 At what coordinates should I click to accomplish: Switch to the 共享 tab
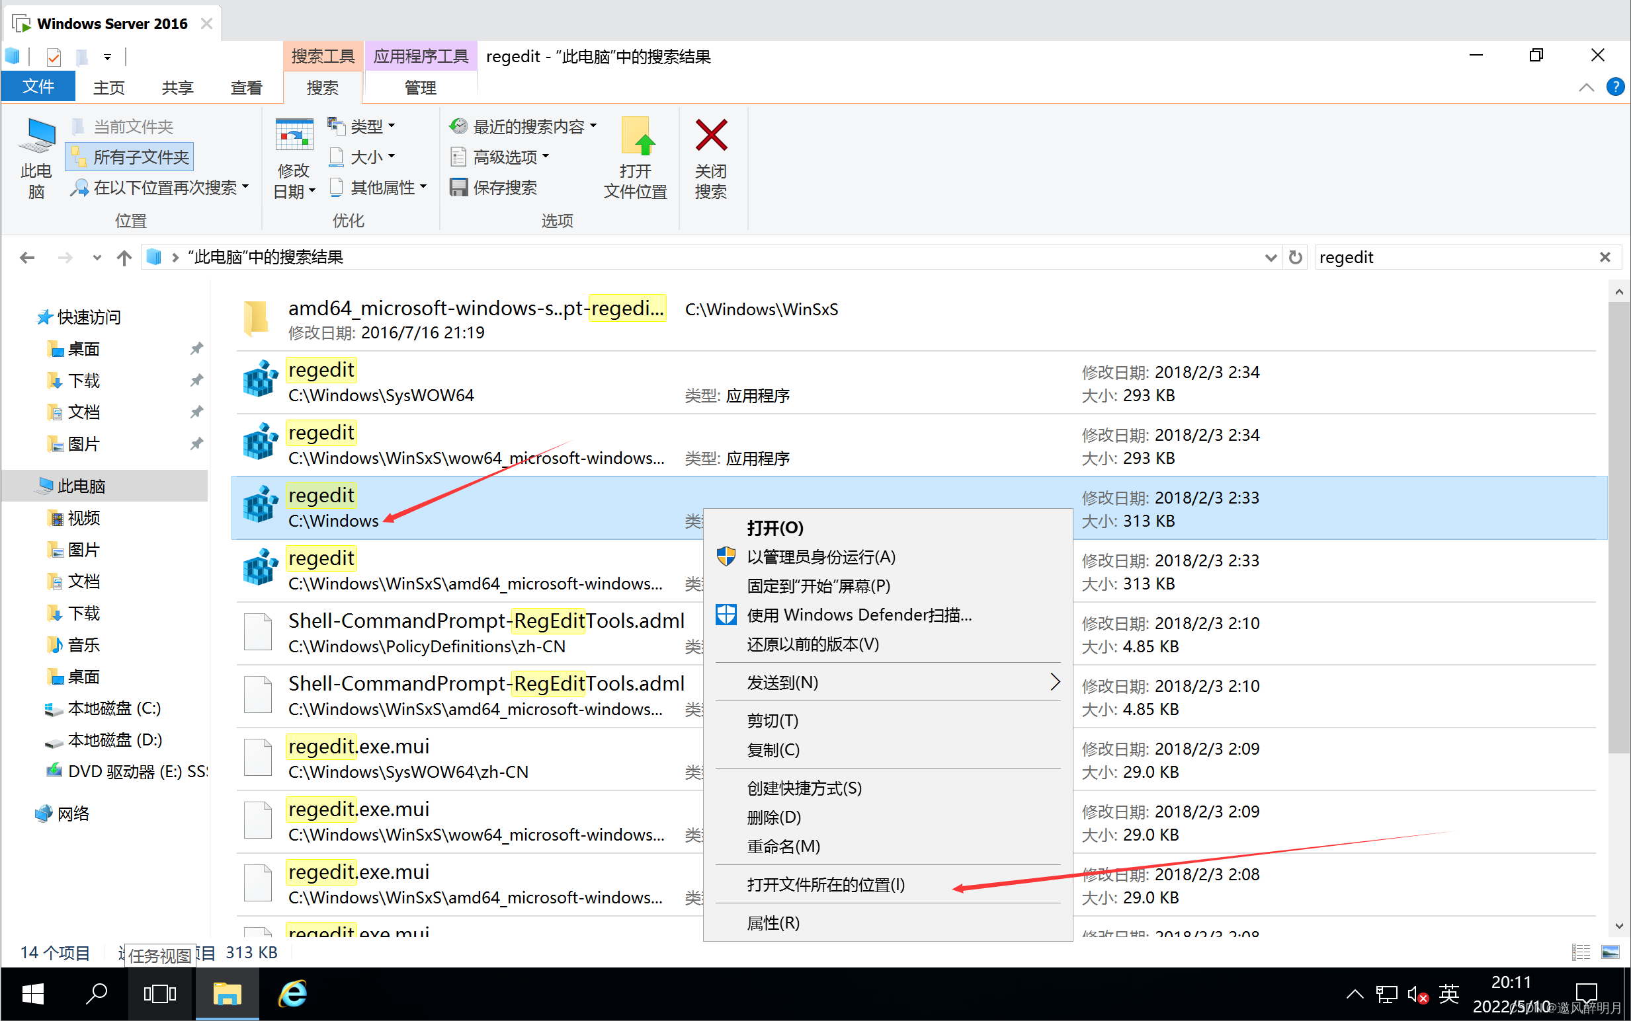point(178,88)
